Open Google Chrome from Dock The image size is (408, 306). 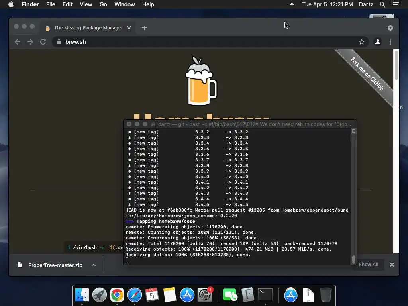coord(117,295)
